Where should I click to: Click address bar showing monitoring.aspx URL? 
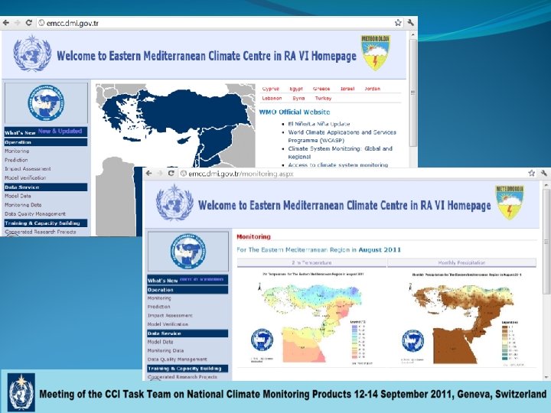coord(357,174)
